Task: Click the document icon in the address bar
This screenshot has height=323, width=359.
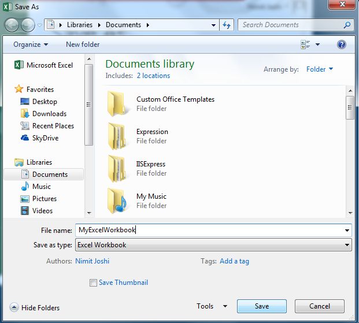Action: point(51,25)
